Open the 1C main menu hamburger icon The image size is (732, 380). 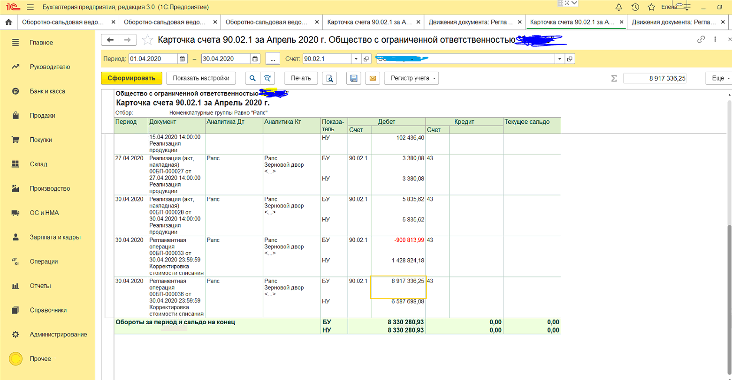(30, 7)
